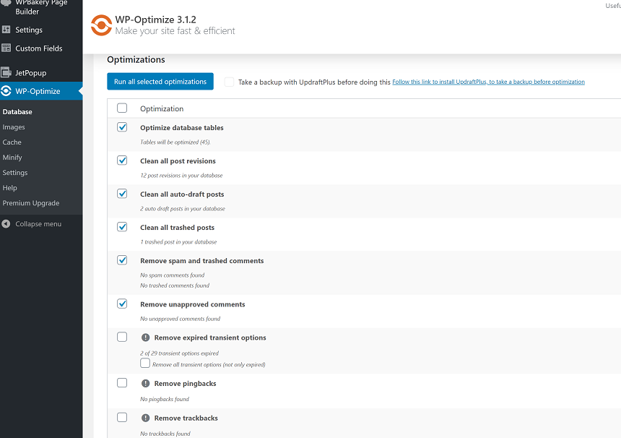This screenshot has height=438, width=621.
Task: Check Take a backup with UpdraftPlus option
Action: pyautogui.click(x=229, y=82)
